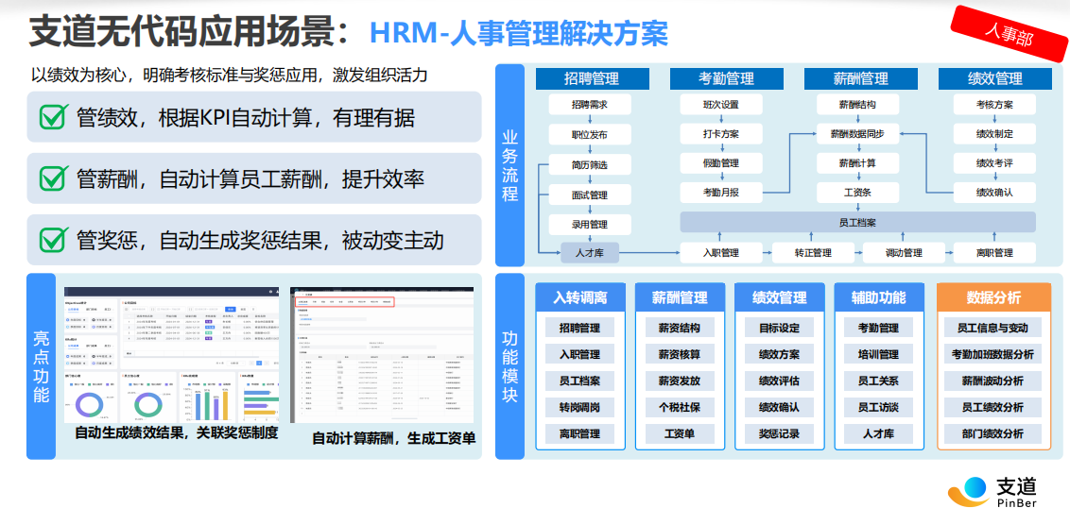Click the 个税社保 item

(680, 408)
